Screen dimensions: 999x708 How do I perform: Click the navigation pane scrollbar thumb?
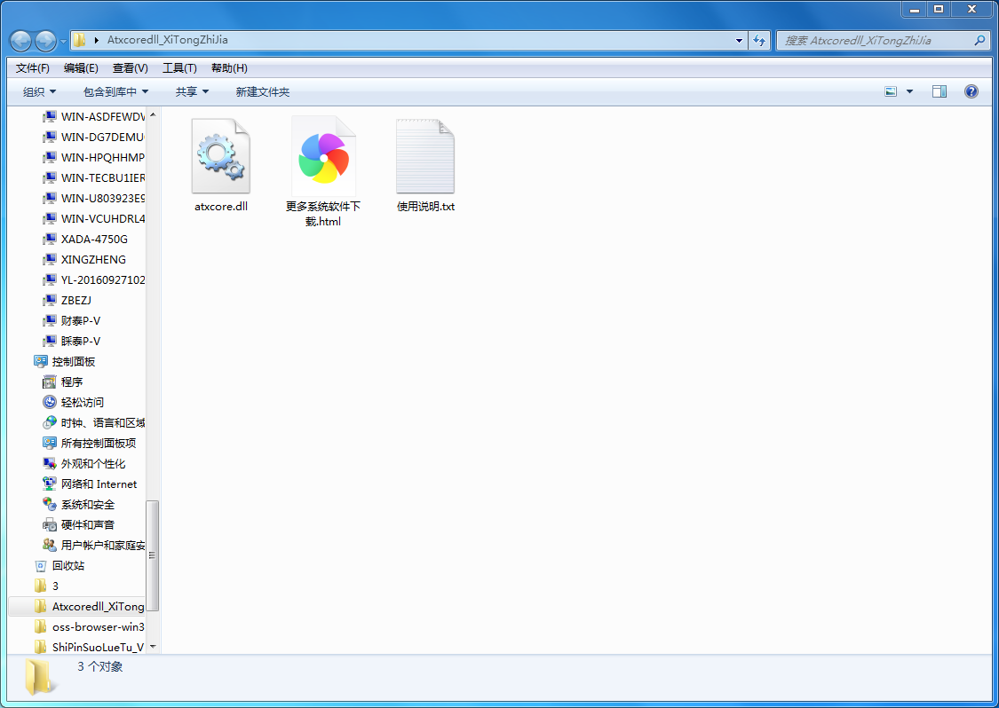(153, 555)
